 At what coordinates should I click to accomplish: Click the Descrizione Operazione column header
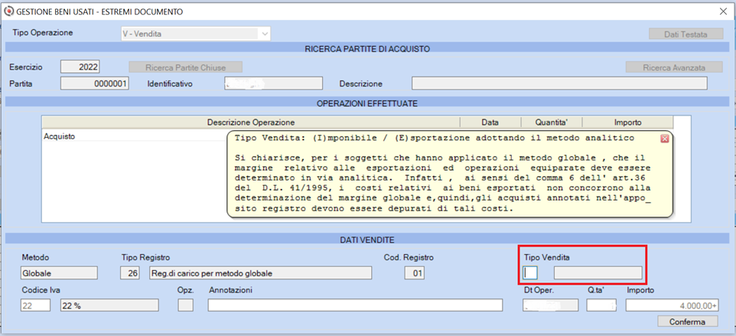(251, 122)
